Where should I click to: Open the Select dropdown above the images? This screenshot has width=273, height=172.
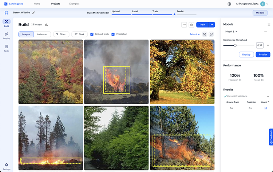click(x=195, y=34)
